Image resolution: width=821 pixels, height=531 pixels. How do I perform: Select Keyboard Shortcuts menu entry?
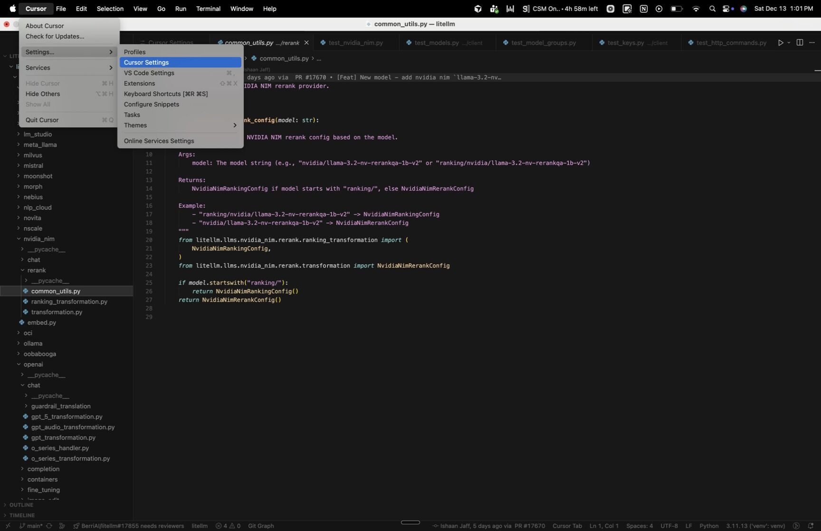(x=180, y=94)
